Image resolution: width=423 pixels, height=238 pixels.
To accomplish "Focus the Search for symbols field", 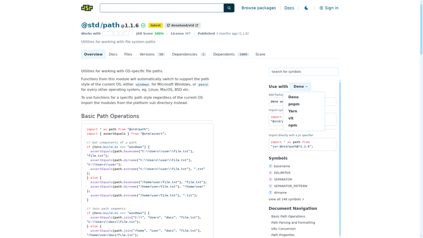I will pos(304,71).
